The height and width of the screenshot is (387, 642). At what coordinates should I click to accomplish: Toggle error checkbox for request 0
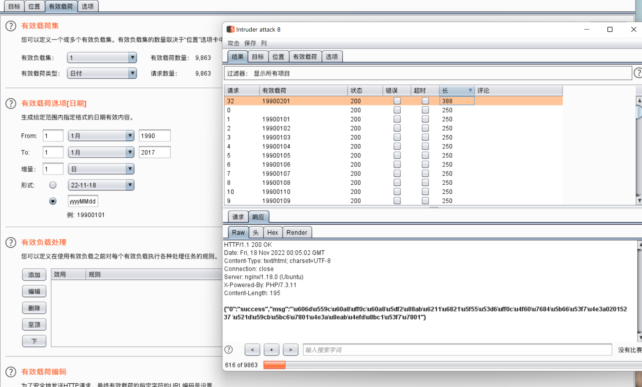pyautogui.click(x=397, y=110)
